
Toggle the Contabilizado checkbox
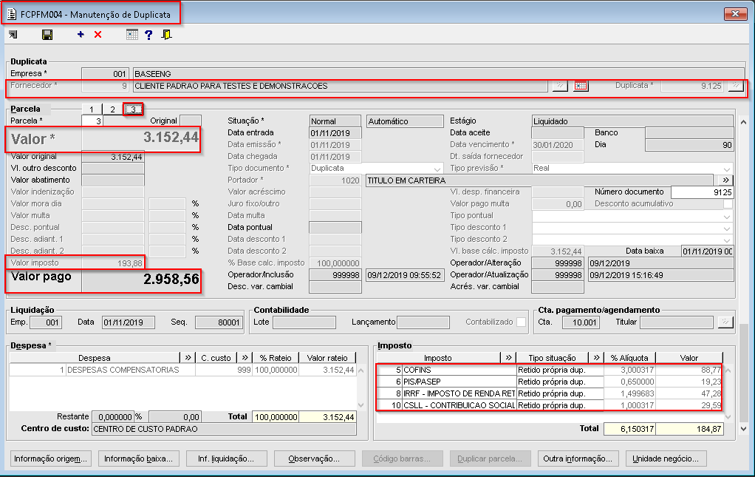tap(521, 322)
